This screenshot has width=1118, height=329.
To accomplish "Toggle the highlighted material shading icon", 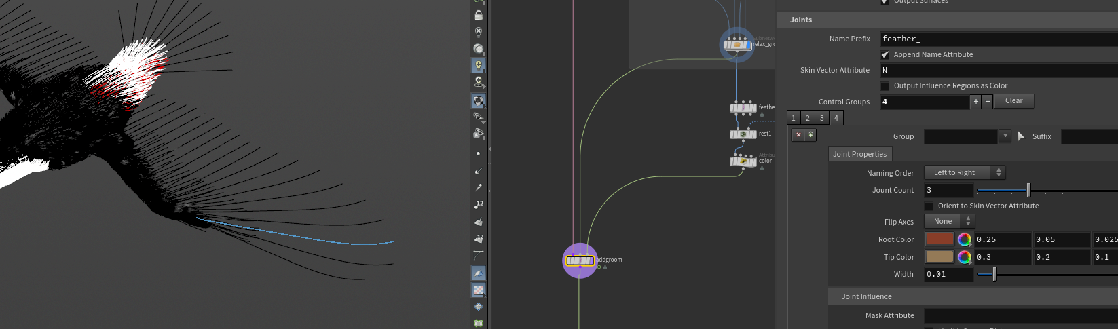I will [479, 100].
